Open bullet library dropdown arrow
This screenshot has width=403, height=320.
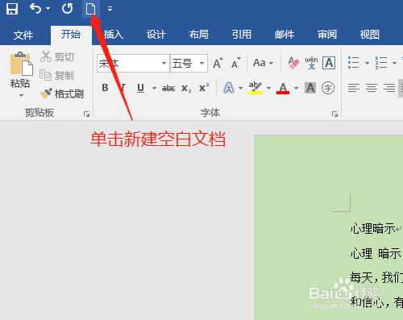point(367,63)
